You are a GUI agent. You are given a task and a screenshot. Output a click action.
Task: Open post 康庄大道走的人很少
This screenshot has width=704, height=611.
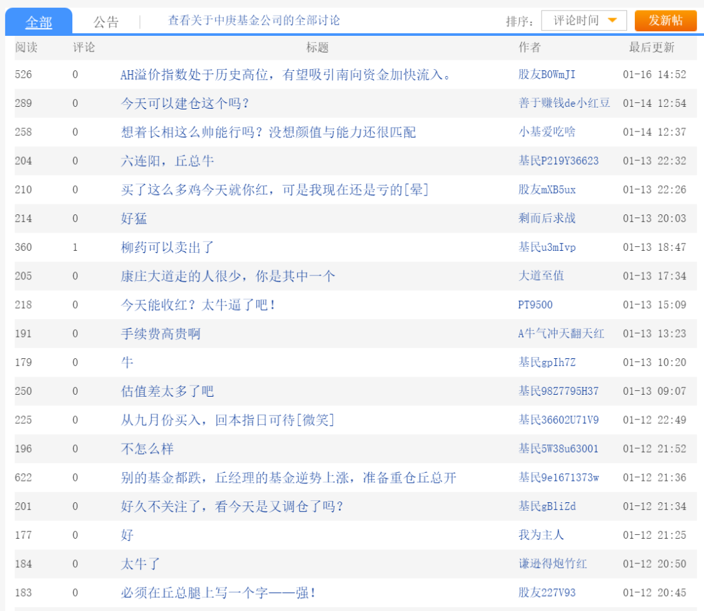(227, 276)
